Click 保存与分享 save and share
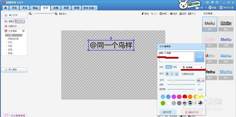The height and width of the screenshot is (117, 236). tap(227, 8)
